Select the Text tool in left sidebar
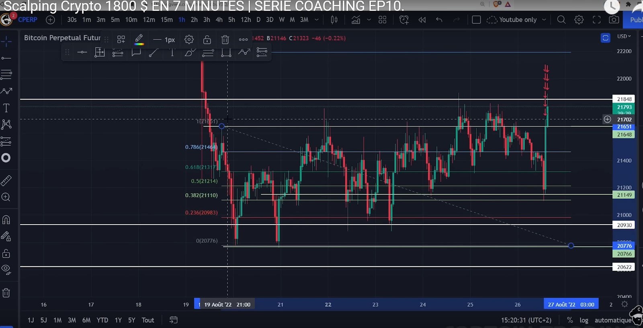Viewport: 643px width, 328px height. click(x=6, y=108)
